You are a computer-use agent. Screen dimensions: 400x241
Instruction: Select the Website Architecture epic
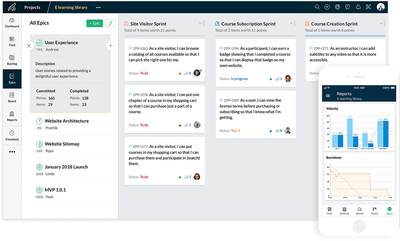pyautogui.click(x=70, y=124)
